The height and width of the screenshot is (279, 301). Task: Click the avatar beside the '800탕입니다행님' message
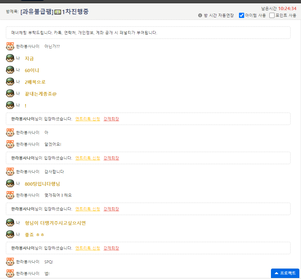(10, 183)
